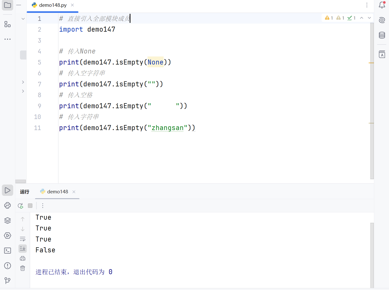
Task: Click the comment "# 传入空字符串"
Action: pyautogui.click(x=82, y=73)
